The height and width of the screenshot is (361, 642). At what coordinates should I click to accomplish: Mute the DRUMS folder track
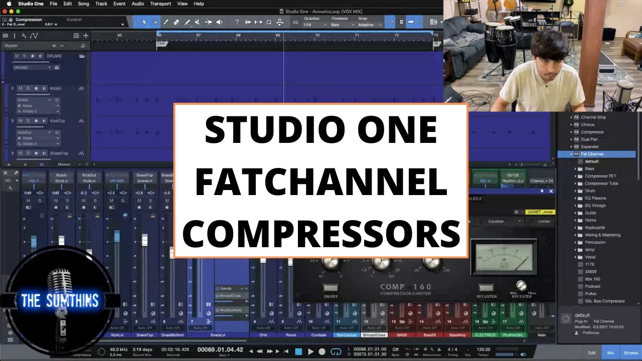tap(17, 56)
